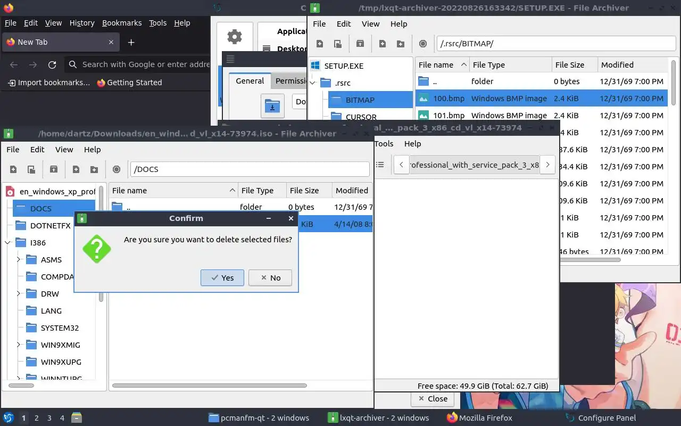Open a new tab with Firefox plus icon
Image resolution: width=681 pixels, height=426 pixels.
[x=131, y=42]
